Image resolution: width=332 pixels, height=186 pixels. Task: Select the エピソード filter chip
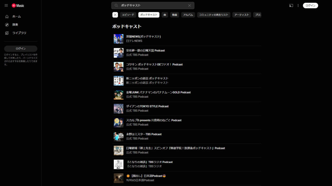pos(128,15)
